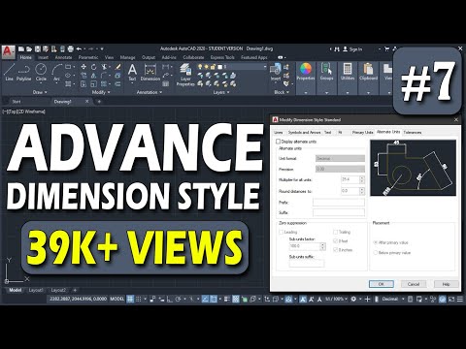Click the Prefix input field
The image size is (466, 349).
point(339,203)
